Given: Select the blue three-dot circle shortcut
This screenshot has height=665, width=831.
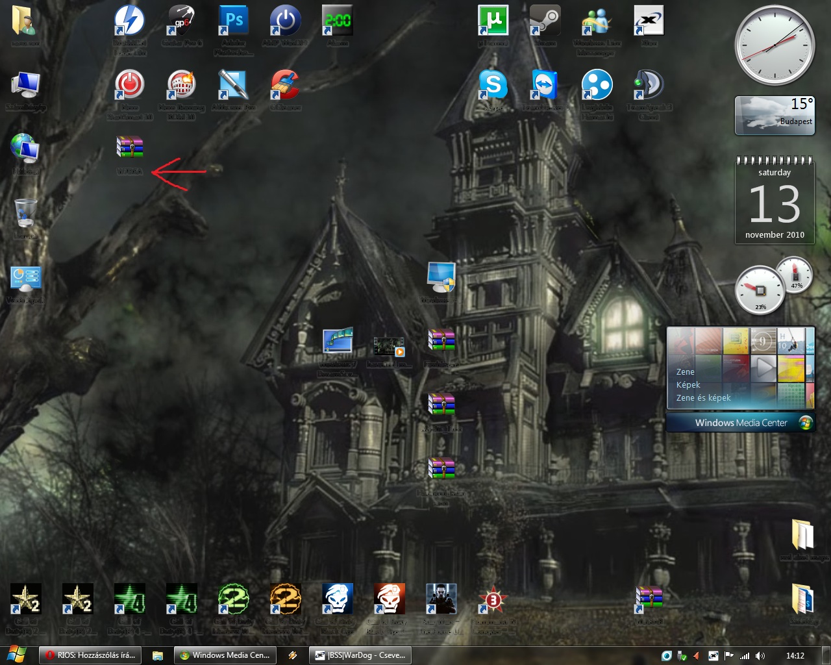Looking at the screenshot, I should pos(597,84).
